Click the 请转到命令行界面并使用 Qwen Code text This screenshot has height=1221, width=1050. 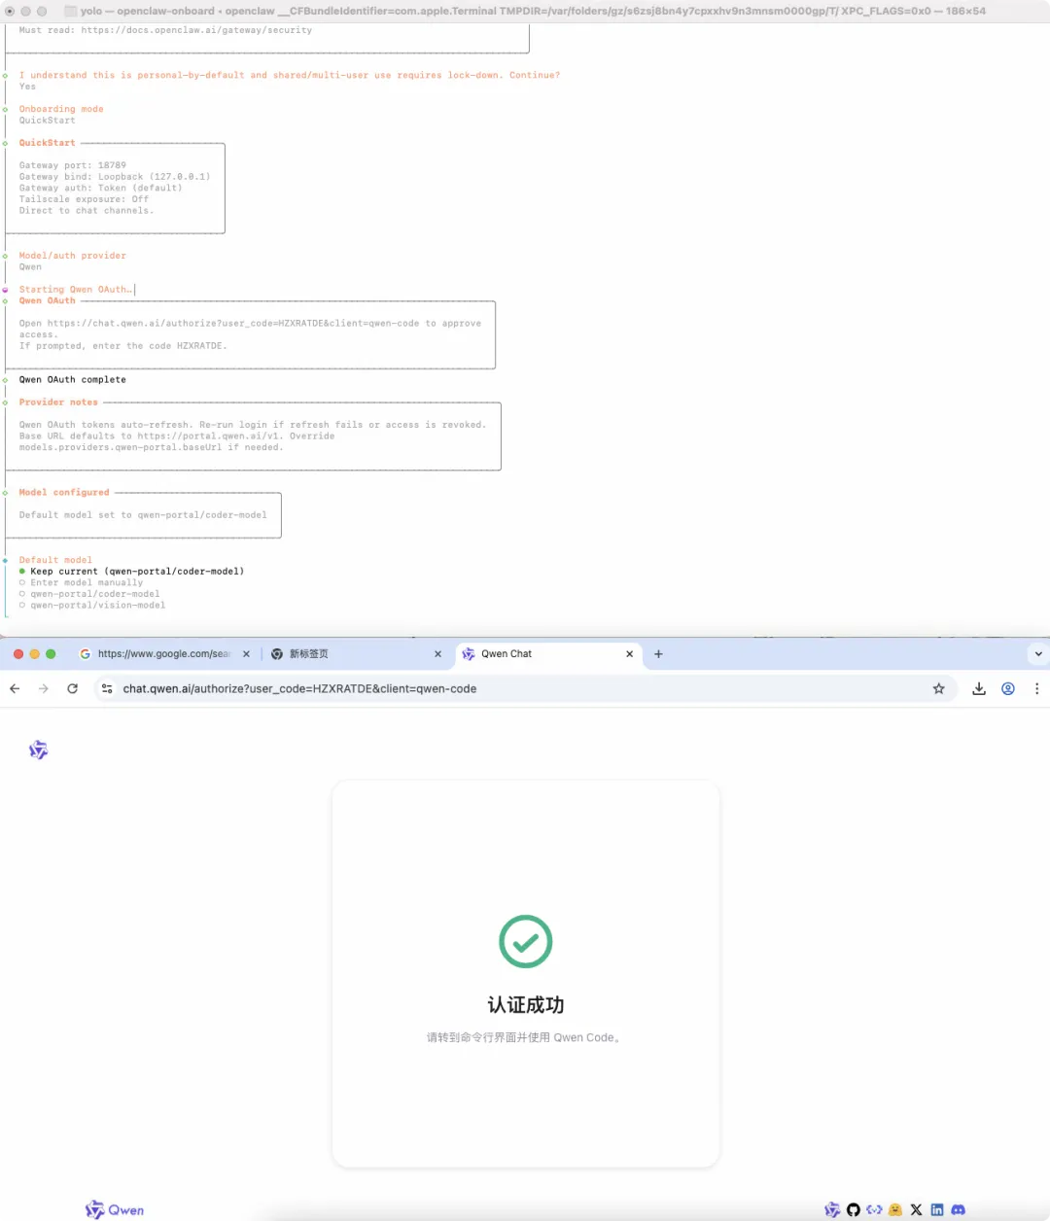[x=523, y=1038]
